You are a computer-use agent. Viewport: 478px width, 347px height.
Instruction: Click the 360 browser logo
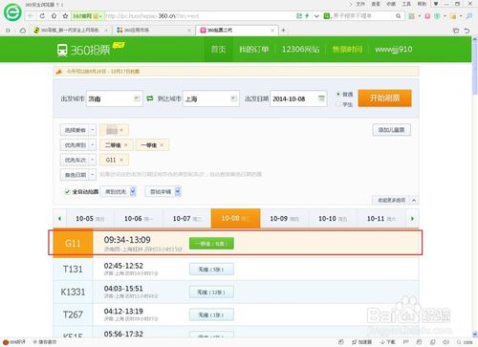click(12, 12)
